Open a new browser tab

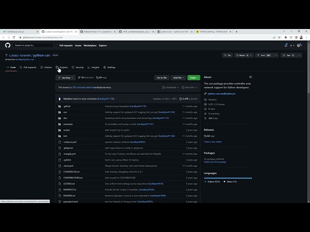click(x=236, y=31)
